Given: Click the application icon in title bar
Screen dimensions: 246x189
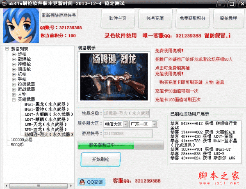Looking at the screenshot, I should pos(4,3).
